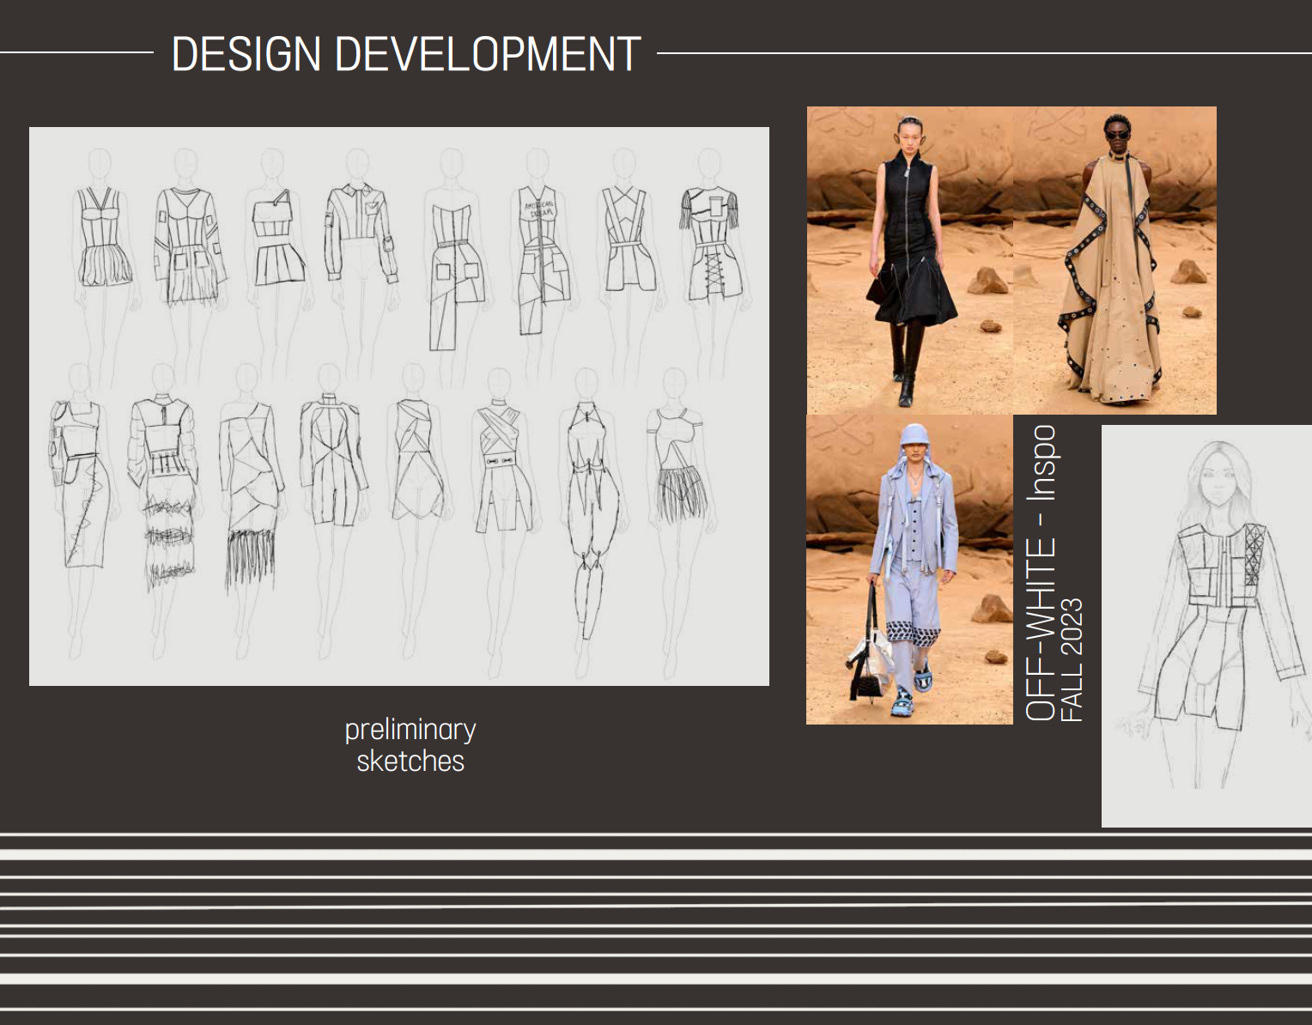Image resolution: width=1312 pixels, height=1025 pixels.
Task: Click the DESIGN DEVELOPMENT page title
Action: pyautogui.click(x=405, y=54)
